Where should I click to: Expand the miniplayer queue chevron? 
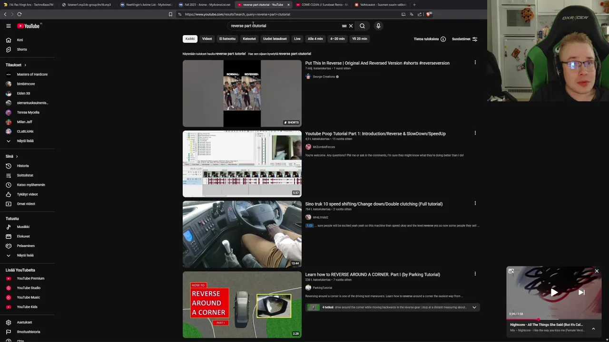593,328
